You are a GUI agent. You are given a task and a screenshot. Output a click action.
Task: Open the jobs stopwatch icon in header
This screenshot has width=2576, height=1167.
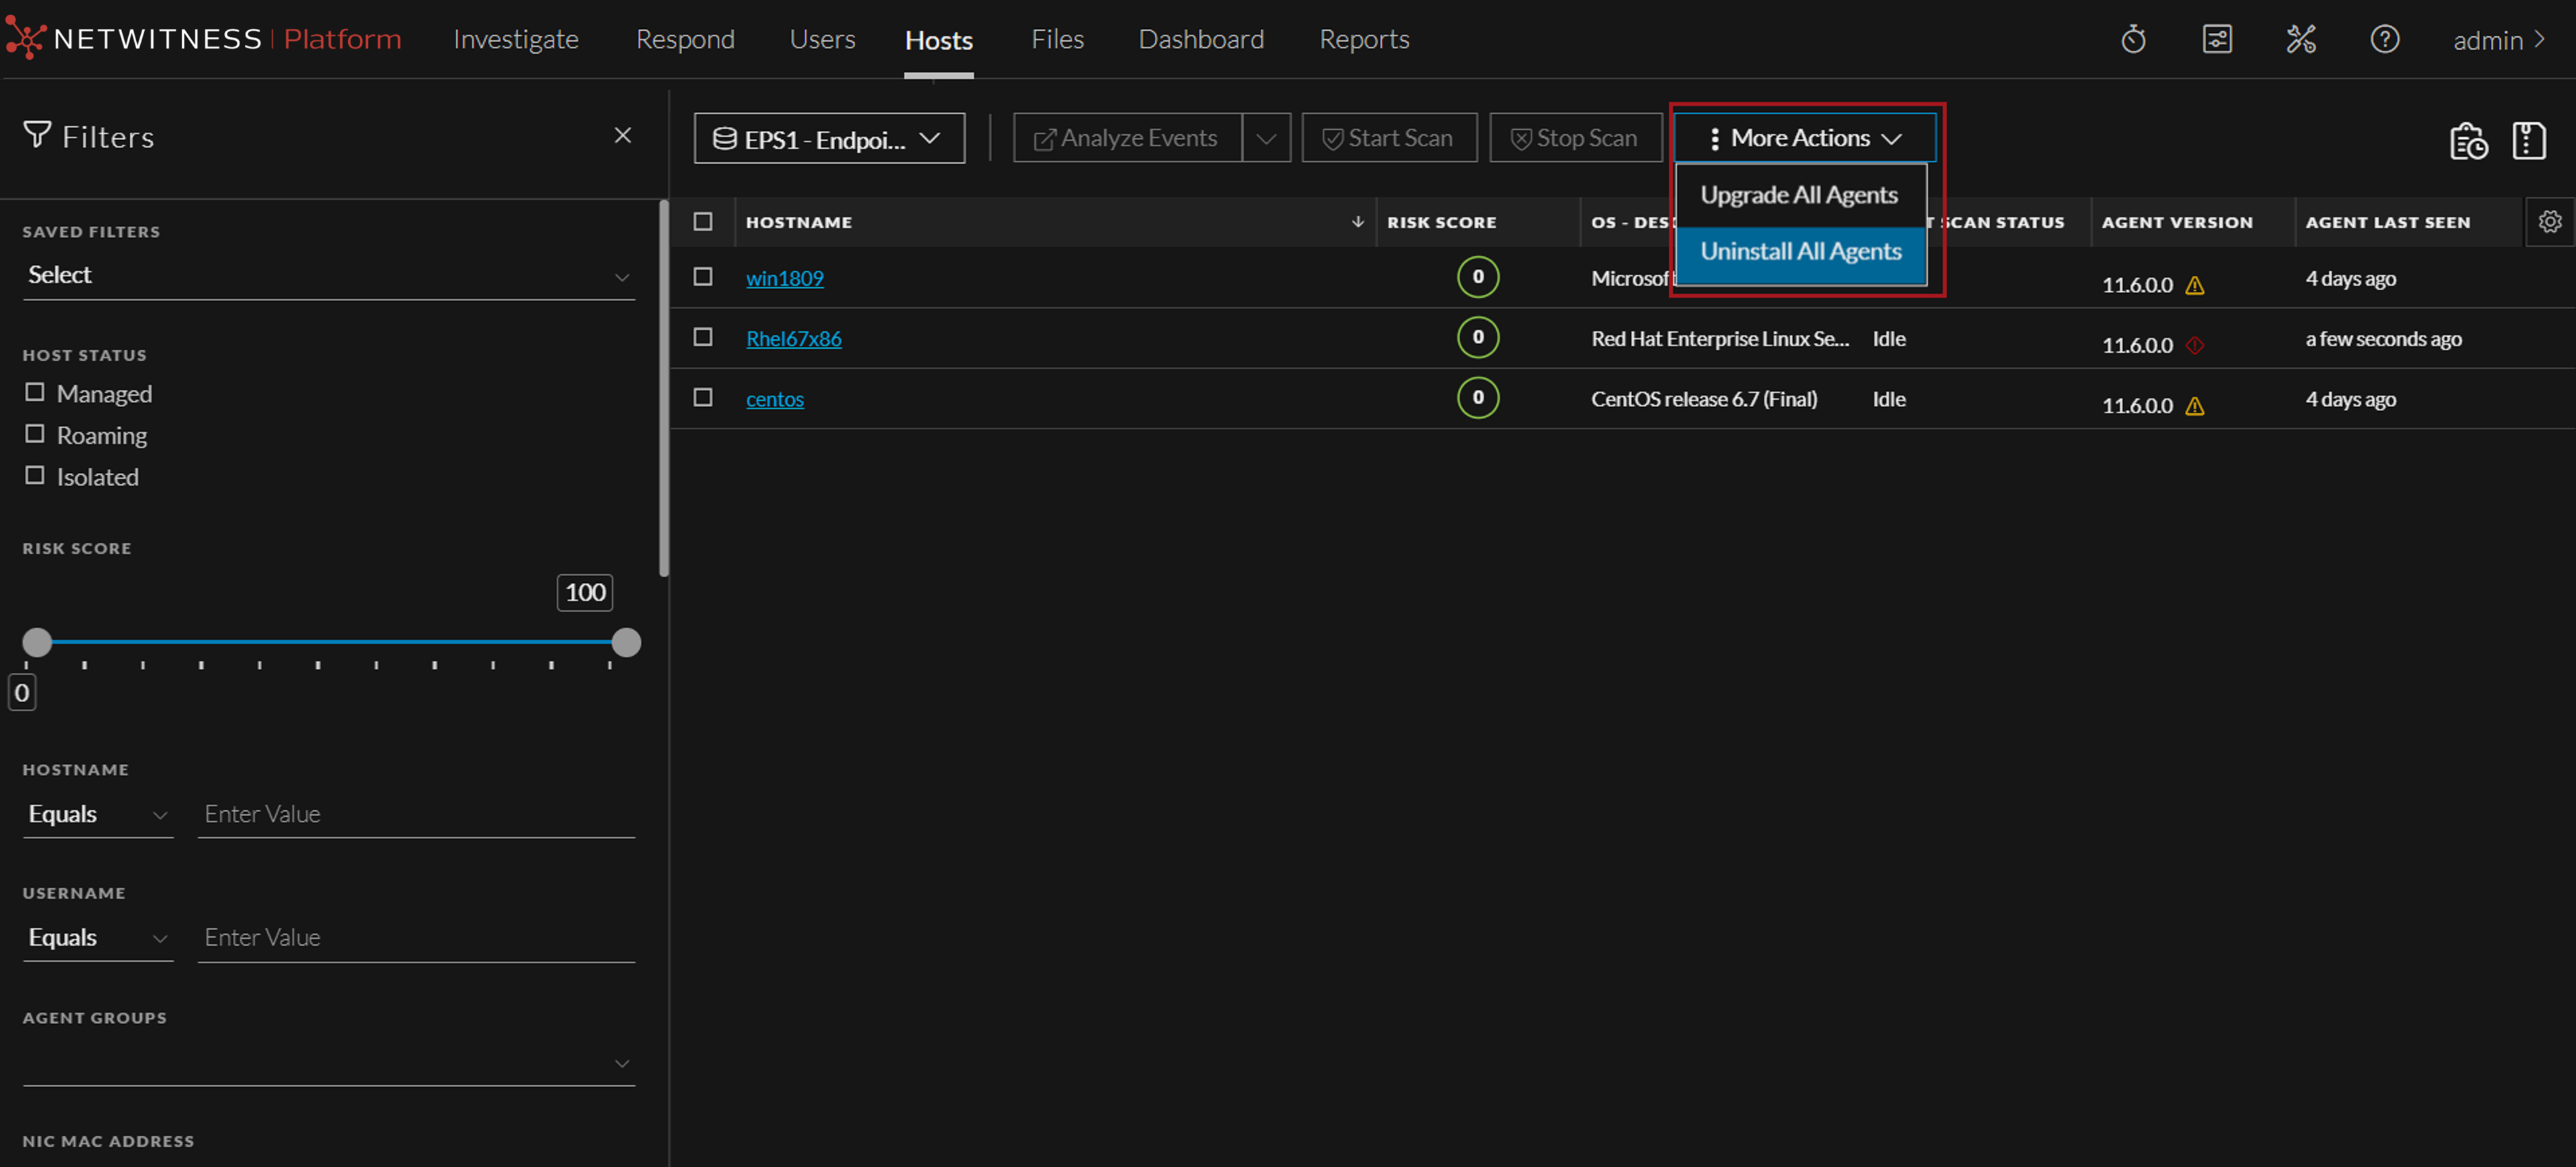coord(2133,40)
